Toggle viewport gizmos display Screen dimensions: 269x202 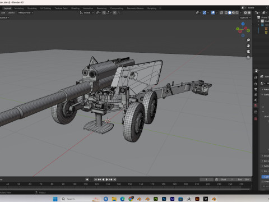click(x=205, y=13)
